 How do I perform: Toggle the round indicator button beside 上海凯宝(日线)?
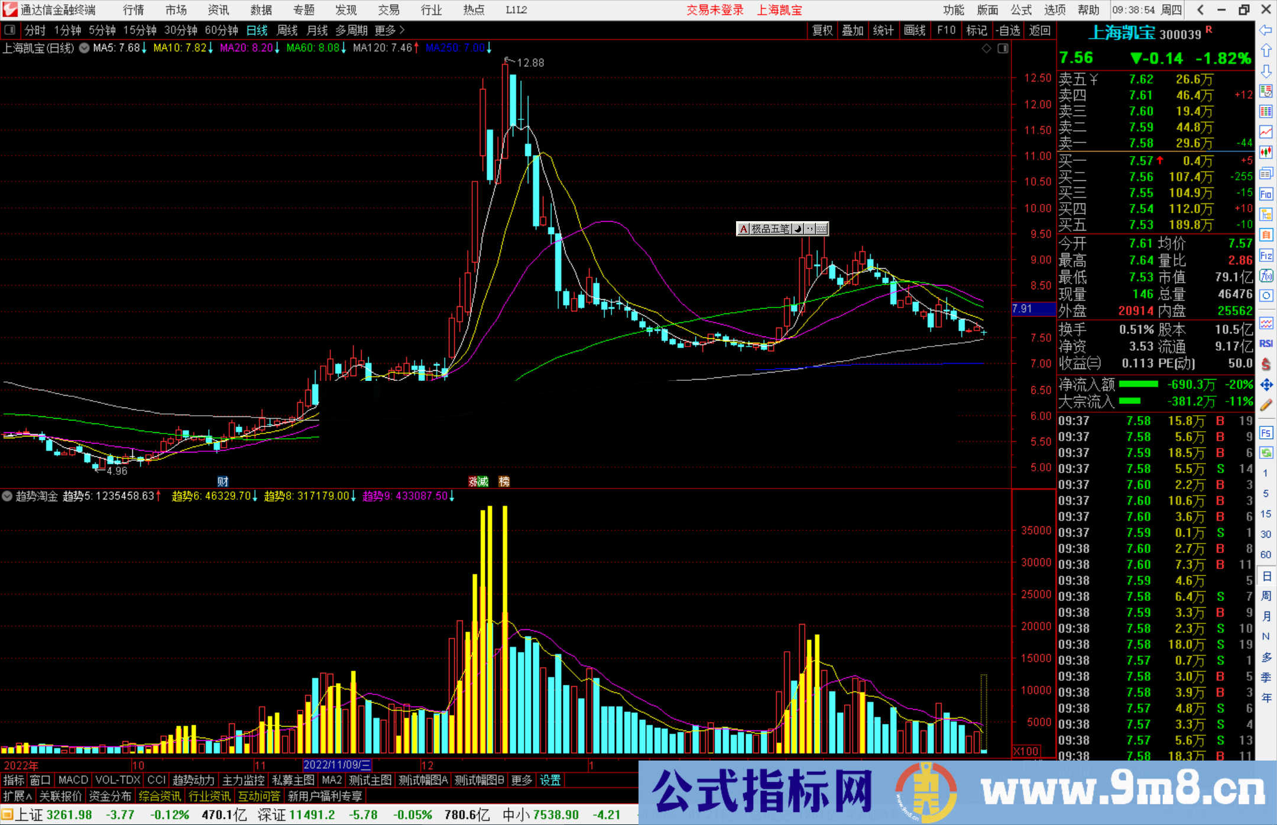[x=85, y=48]
